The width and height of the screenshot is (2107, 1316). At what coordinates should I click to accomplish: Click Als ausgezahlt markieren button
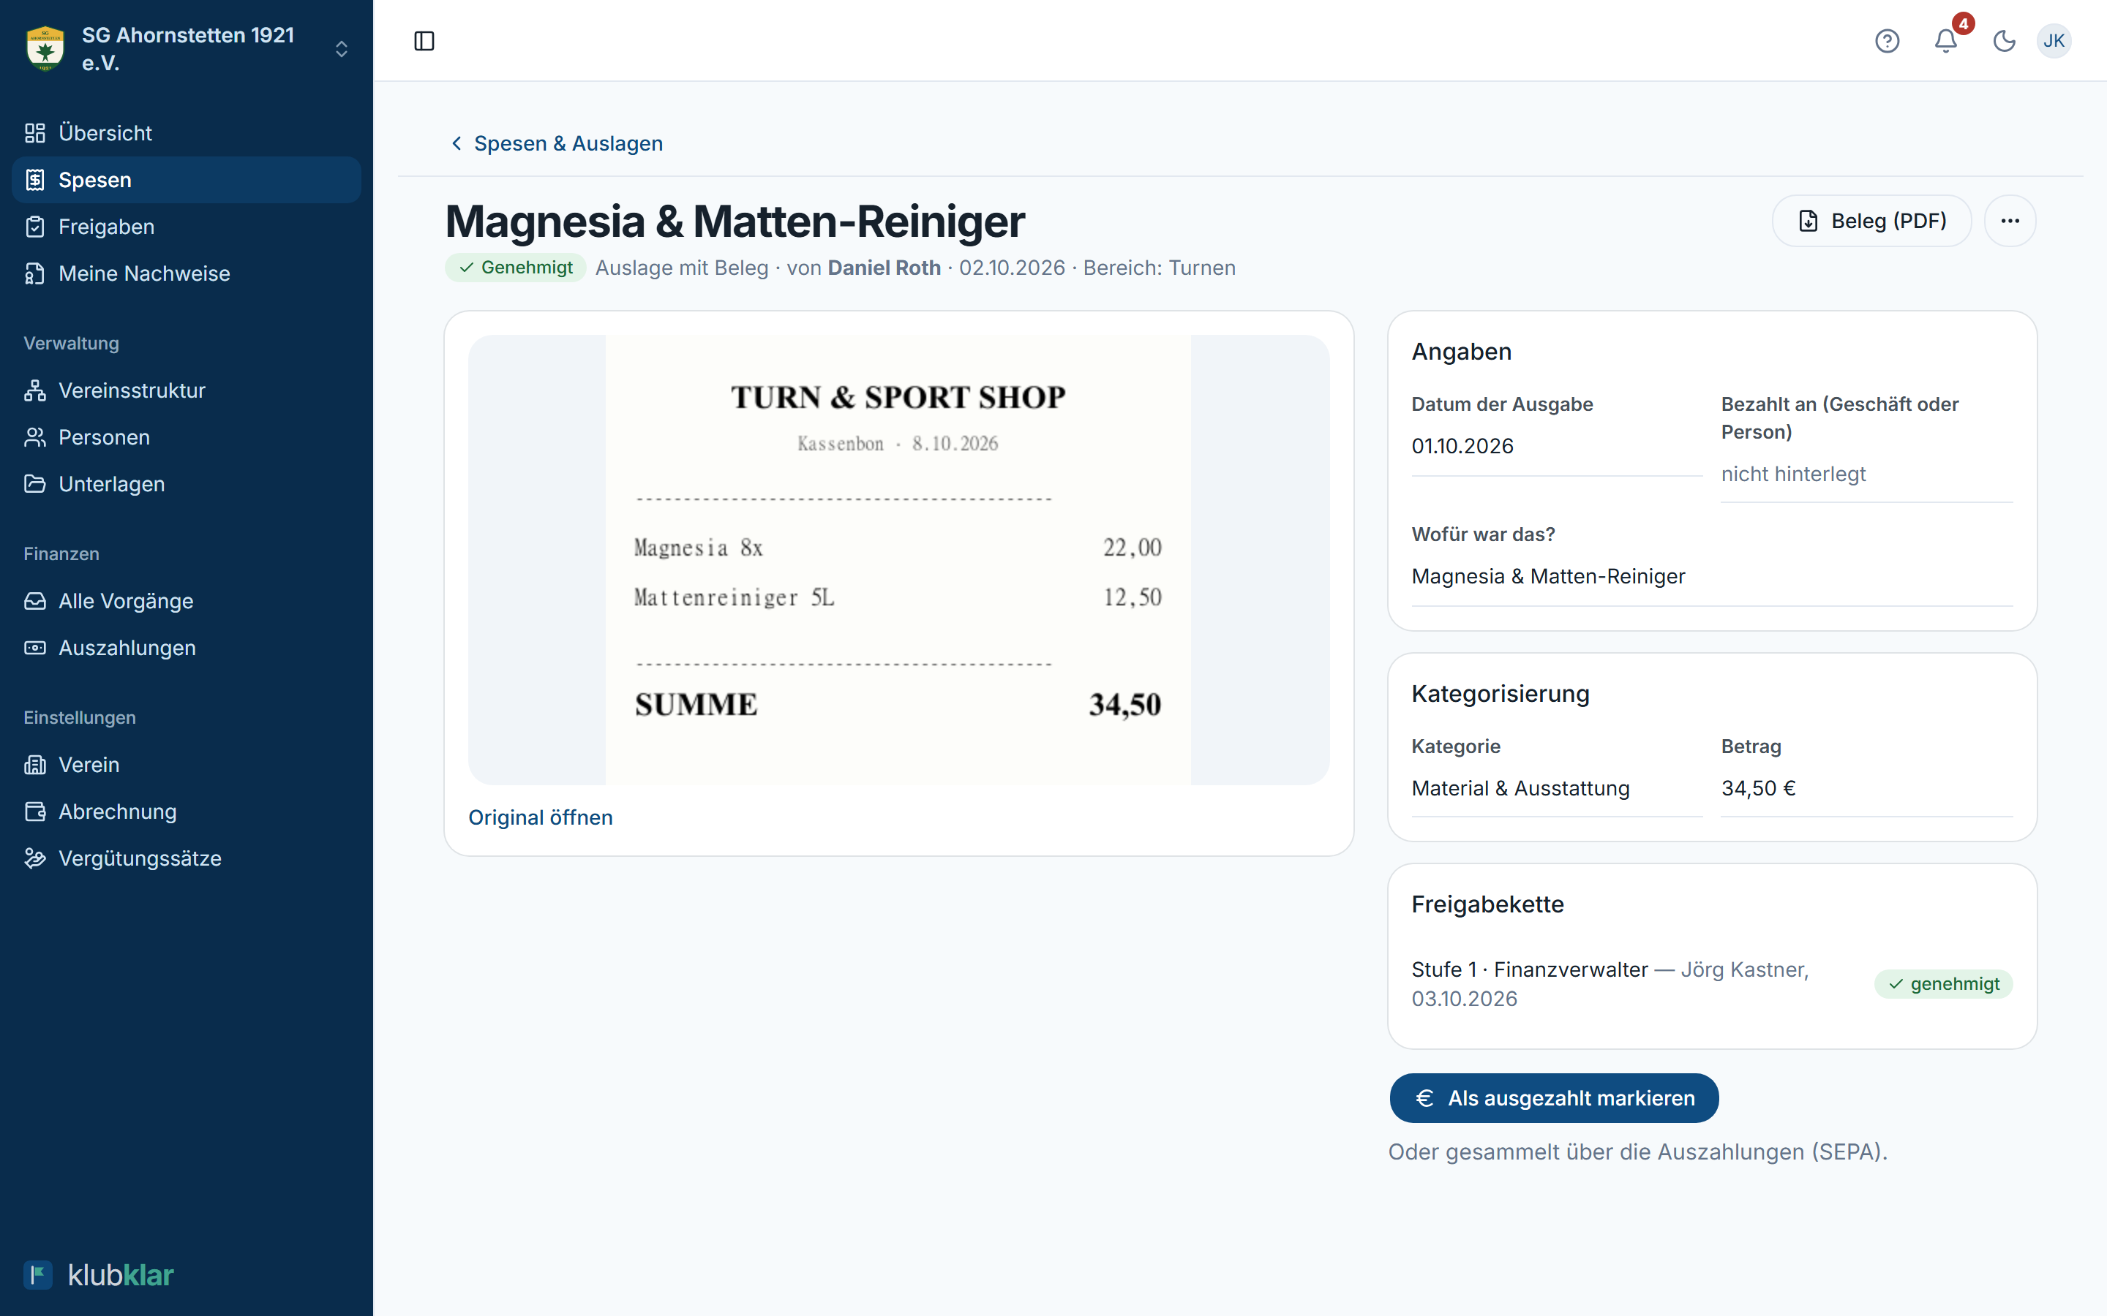point(1554,1098)
